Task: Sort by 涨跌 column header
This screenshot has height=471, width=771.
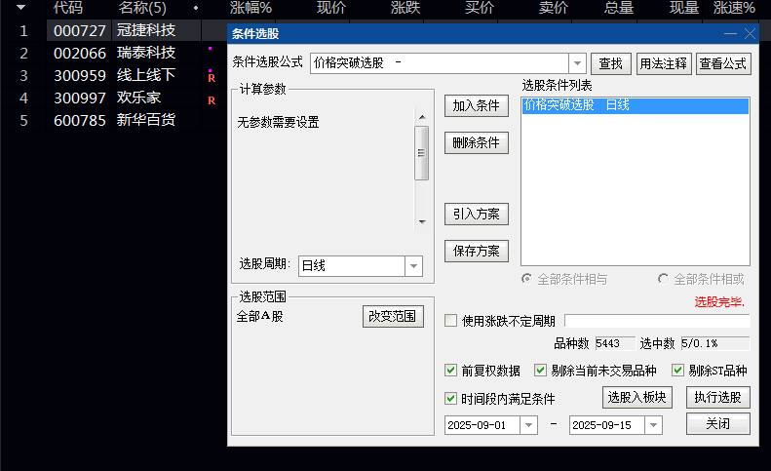Action: click(405, 8)
